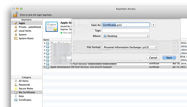This screenshot has width=187, height=107.
Task: Click the System Roots folder icon
Action: (16, 38)
